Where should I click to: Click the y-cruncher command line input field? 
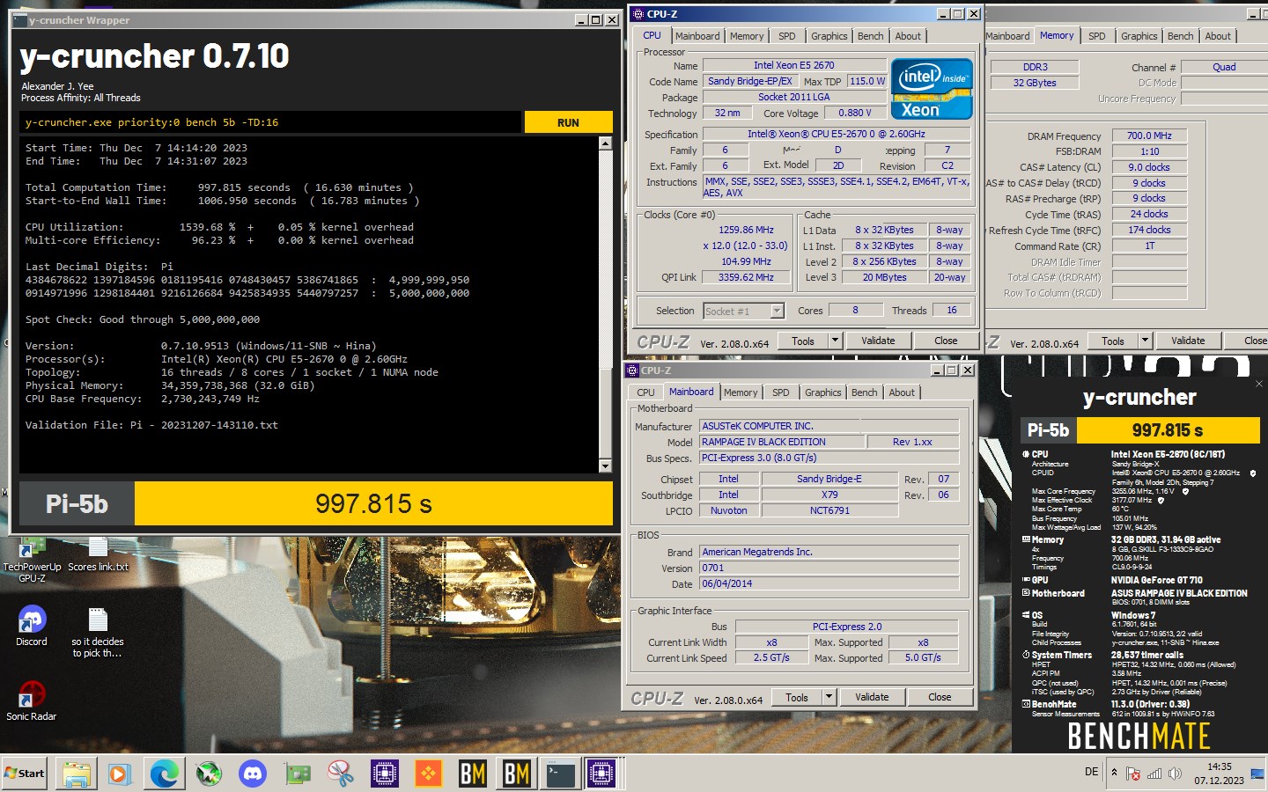click(270, 122)
